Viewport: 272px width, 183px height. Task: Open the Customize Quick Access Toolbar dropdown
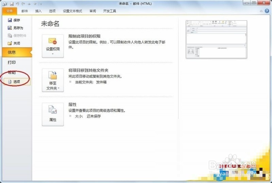pyautogui.click(x=41, y=4)
